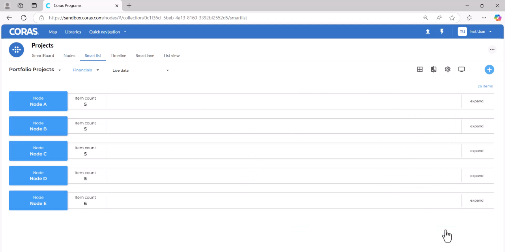505x252 pixels.
Task: Expand the Quick navigation dropdown
Action: pos(108,32)
